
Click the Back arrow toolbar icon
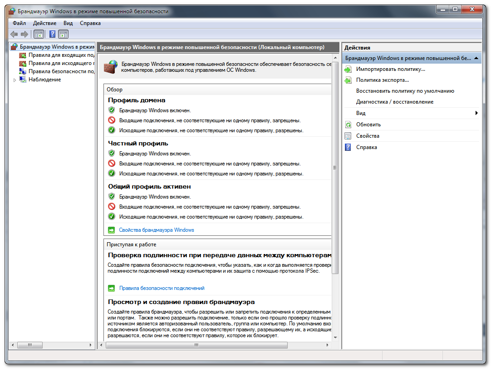click(14, 34)
